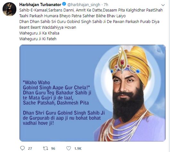
Task: Click the "Waho Waho" quote in the image
Action: click(x=37, y=83)
